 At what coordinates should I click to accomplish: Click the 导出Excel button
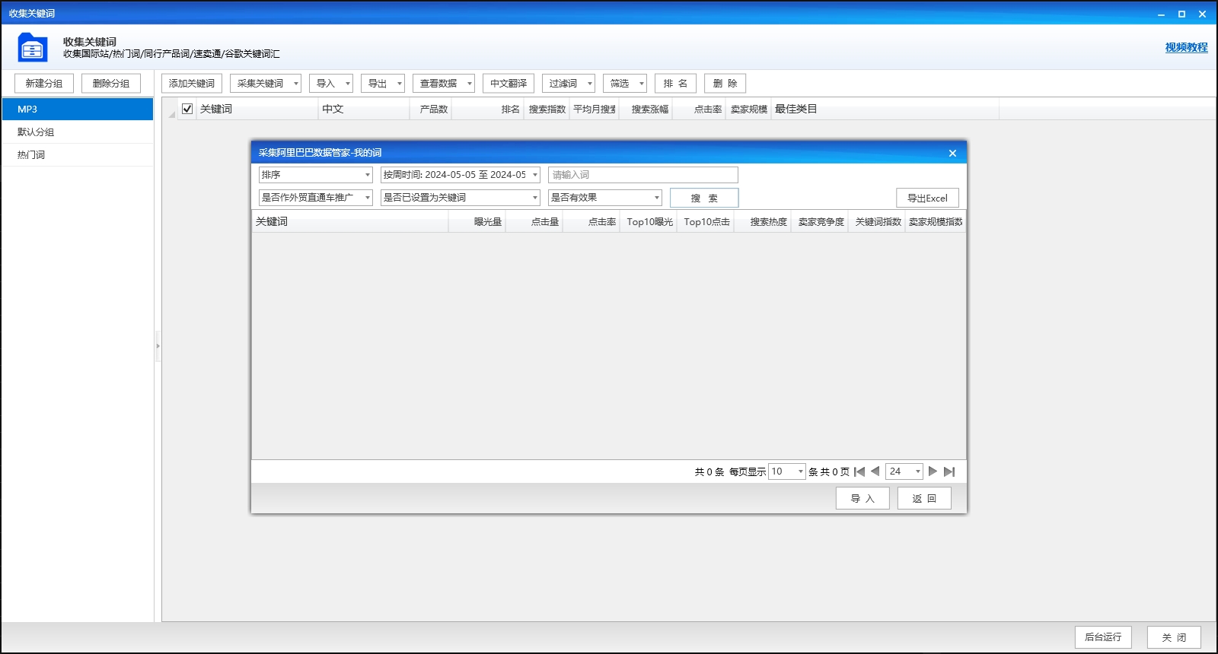927,198
